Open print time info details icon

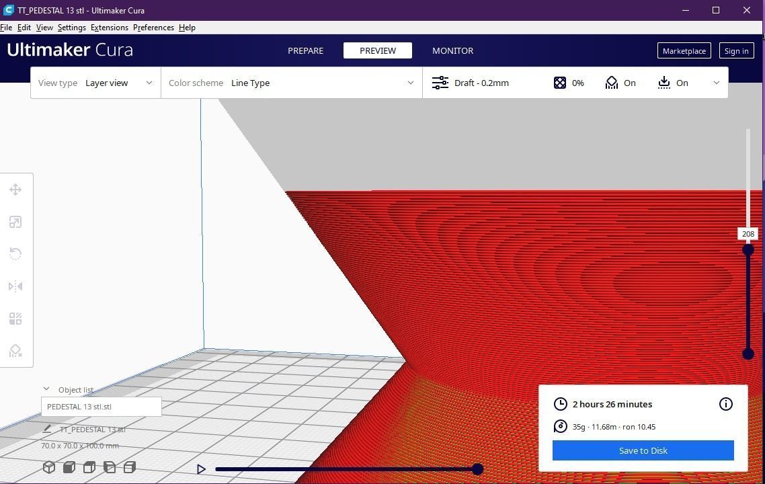(725, 404)
